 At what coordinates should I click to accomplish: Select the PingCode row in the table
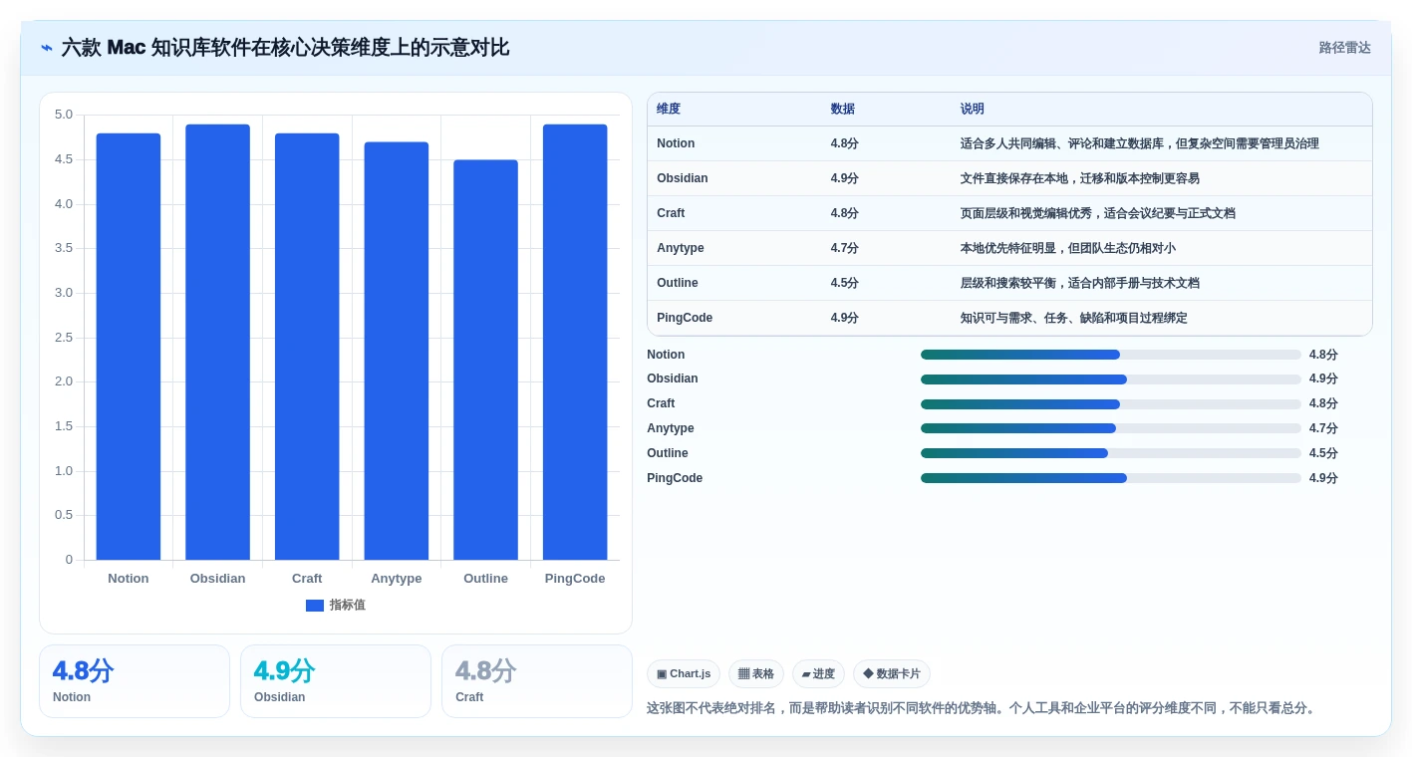(x=1009, y=318)
